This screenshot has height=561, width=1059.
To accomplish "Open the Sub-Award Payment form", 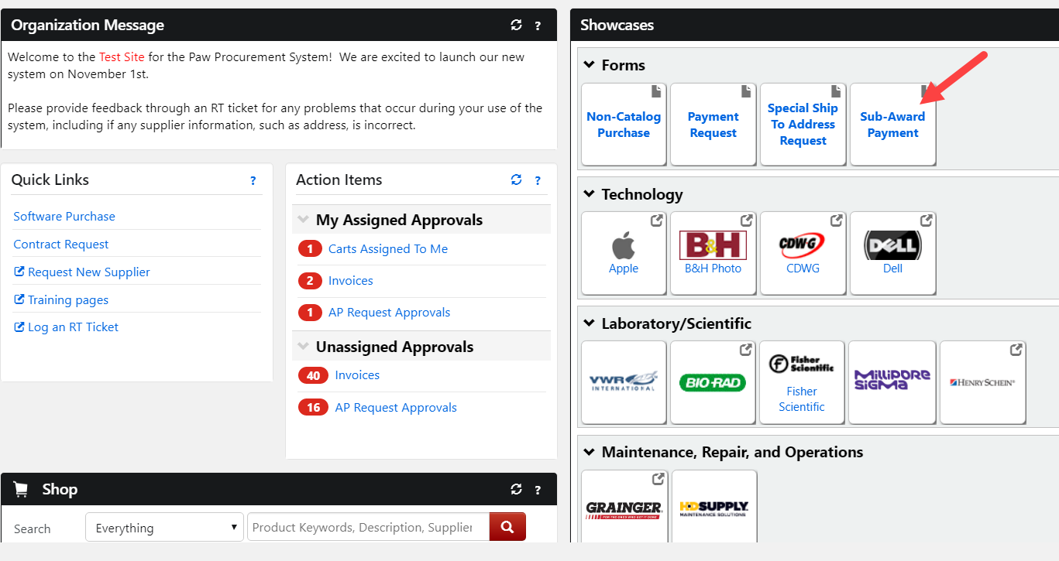I will (x=892, y=125).
